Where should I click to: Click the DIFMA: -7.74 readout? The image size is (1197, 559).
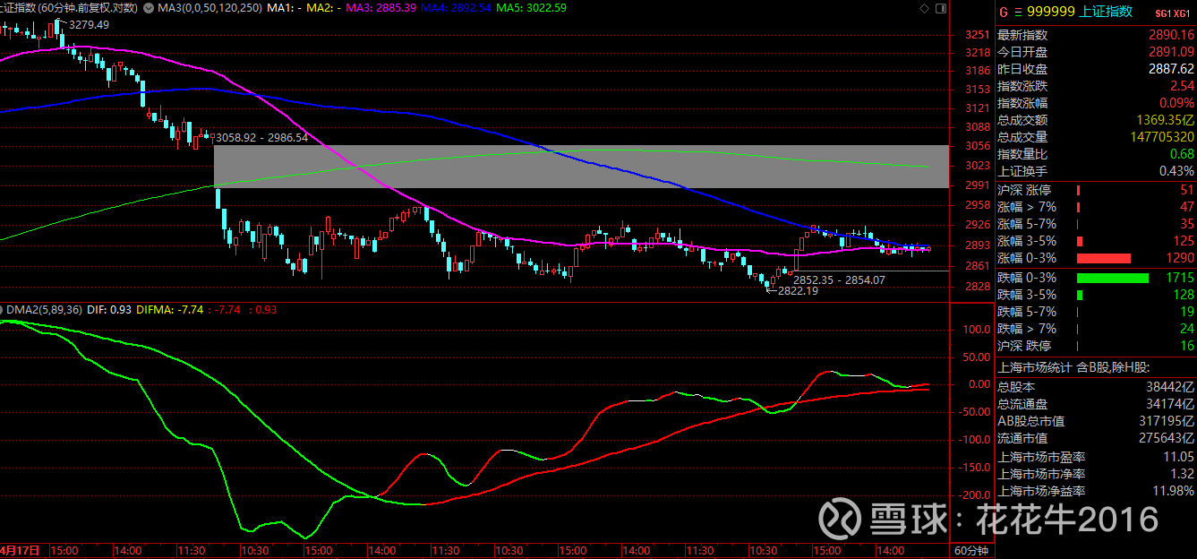[x=168, y=310]
